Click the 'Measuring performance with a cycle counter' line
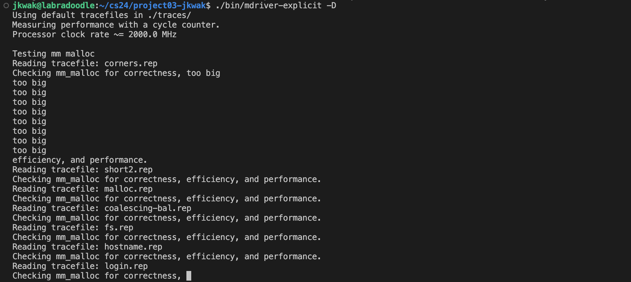This screenshot has height=282, width=631. [x=116, y=25]
